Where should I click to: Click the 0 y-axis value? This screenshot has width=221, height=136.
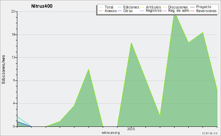click(14, 126)
